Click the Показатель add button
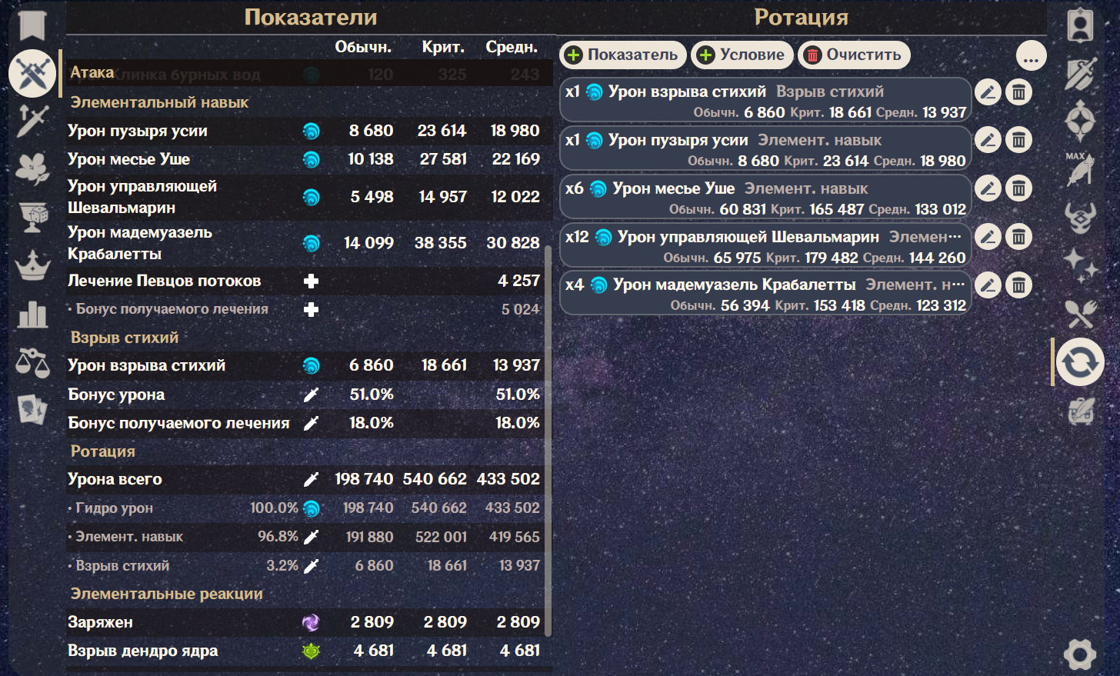 (x=622, y=55)
